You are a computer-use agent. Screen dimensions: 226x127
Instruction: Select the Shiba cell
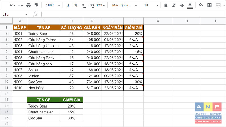tap(44, 70)
